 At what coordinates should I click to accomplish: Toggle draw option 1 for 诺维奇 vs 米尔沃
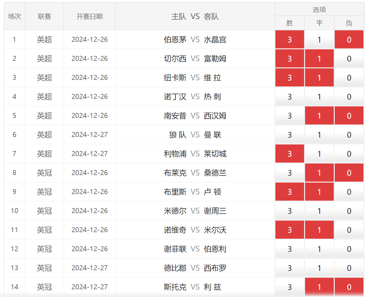(x=319, y=230)
